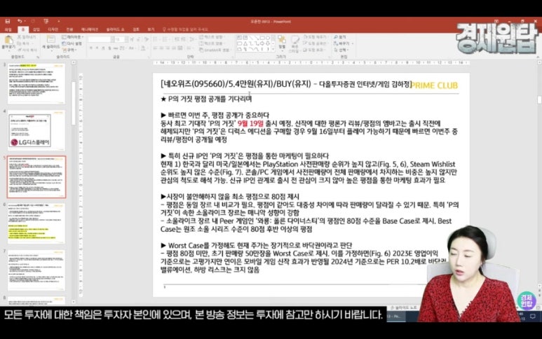Change text case with the Aa icon

(x=132, y=48)
